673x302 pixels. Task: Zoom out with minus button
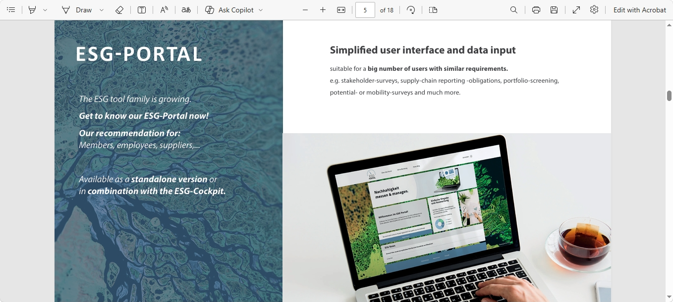[x=305, y=10]
